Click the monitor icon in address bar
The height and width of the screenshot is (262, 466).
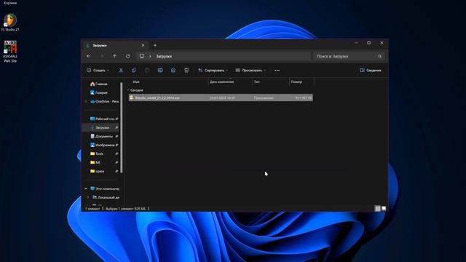(142, 56)
